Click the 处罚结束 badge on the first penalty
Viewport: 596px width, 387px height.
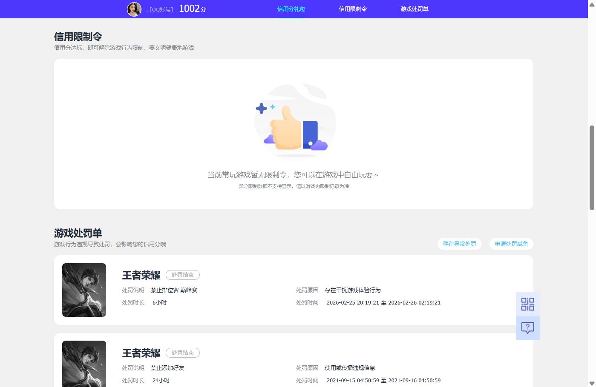coord(182,275)
